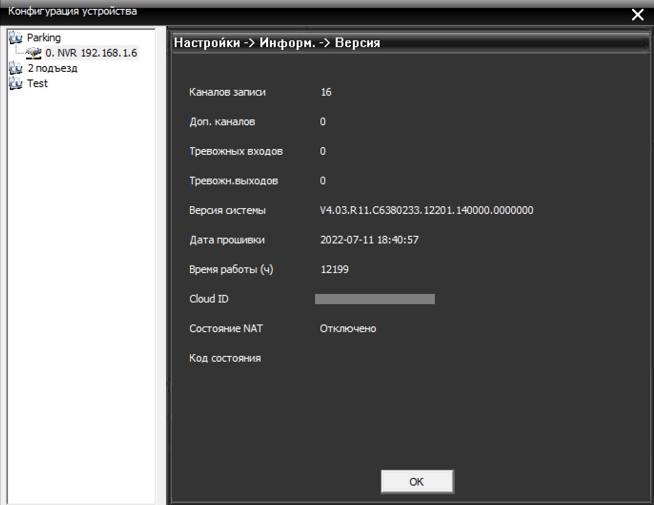The image size is (654, 505).
Task: Select the Parking tree label
Action: point(44,38)
